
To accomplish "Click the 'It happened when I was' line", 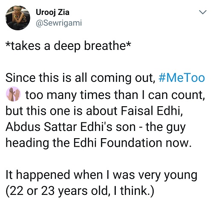I will [70, 175].
